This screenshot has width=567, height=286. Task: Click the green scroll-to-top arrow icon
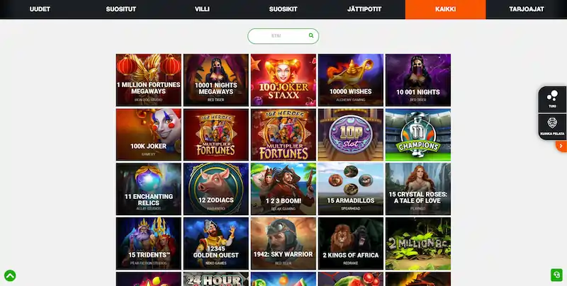[10, 276]
